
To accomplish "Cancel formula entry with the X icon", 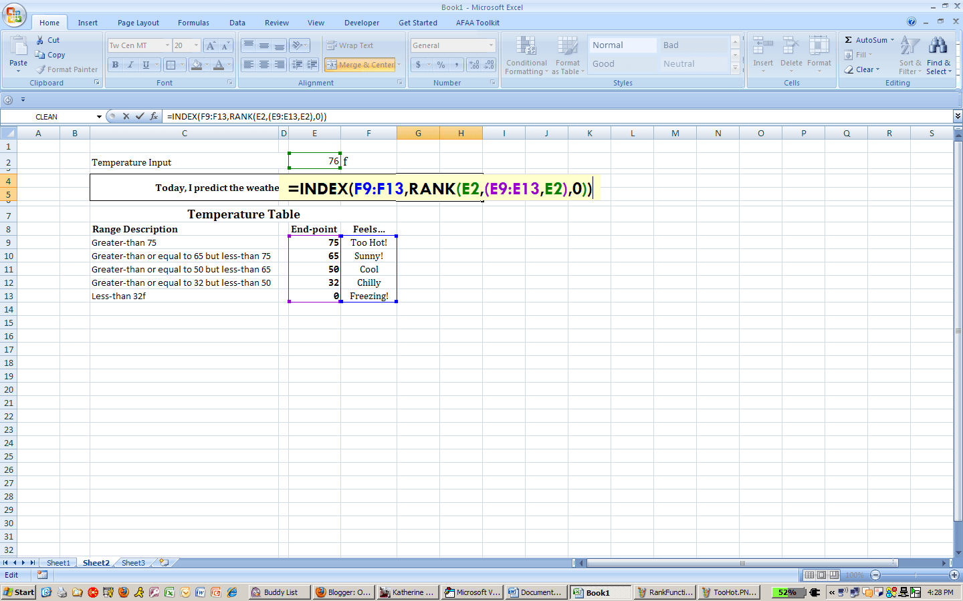I will (x=126, y=116).
